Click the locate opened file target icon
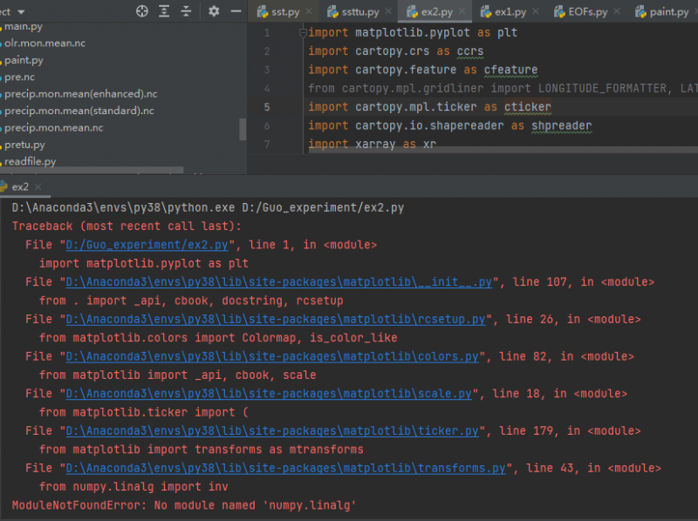 pyautogui.click(x=142, y=11)
